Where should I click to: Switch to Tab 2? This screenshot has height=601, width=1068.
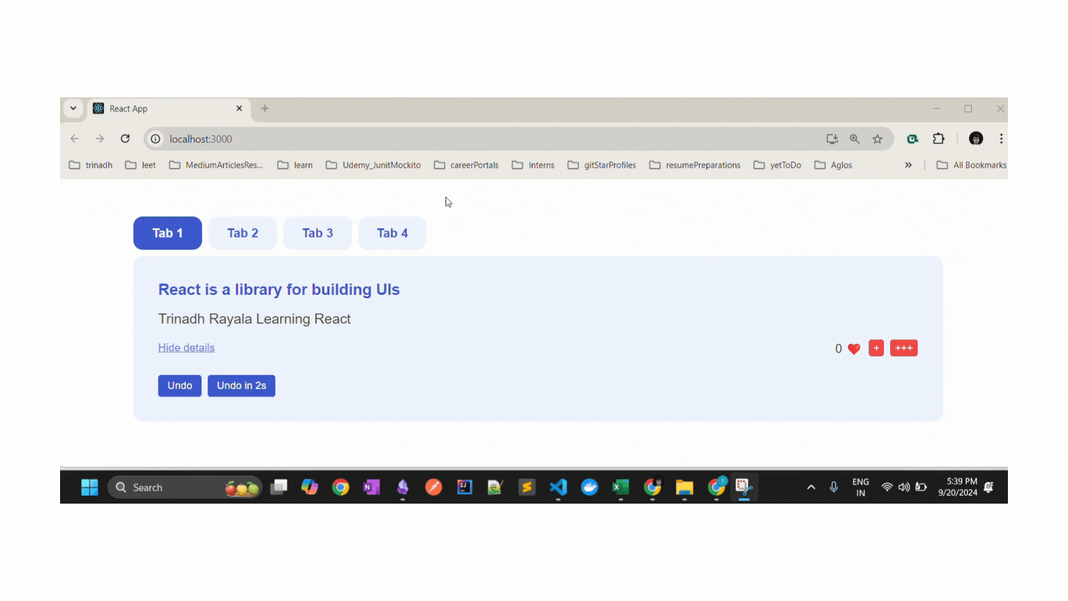click(x=243, y=233)
